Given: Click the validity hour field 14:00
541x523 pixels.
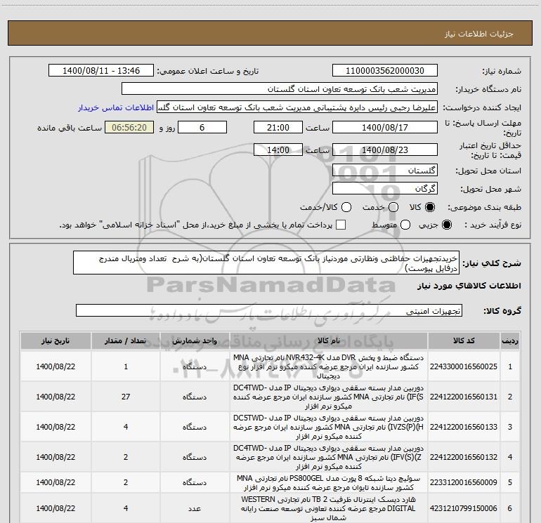Looking at the screenshot, I should (278, 150).
